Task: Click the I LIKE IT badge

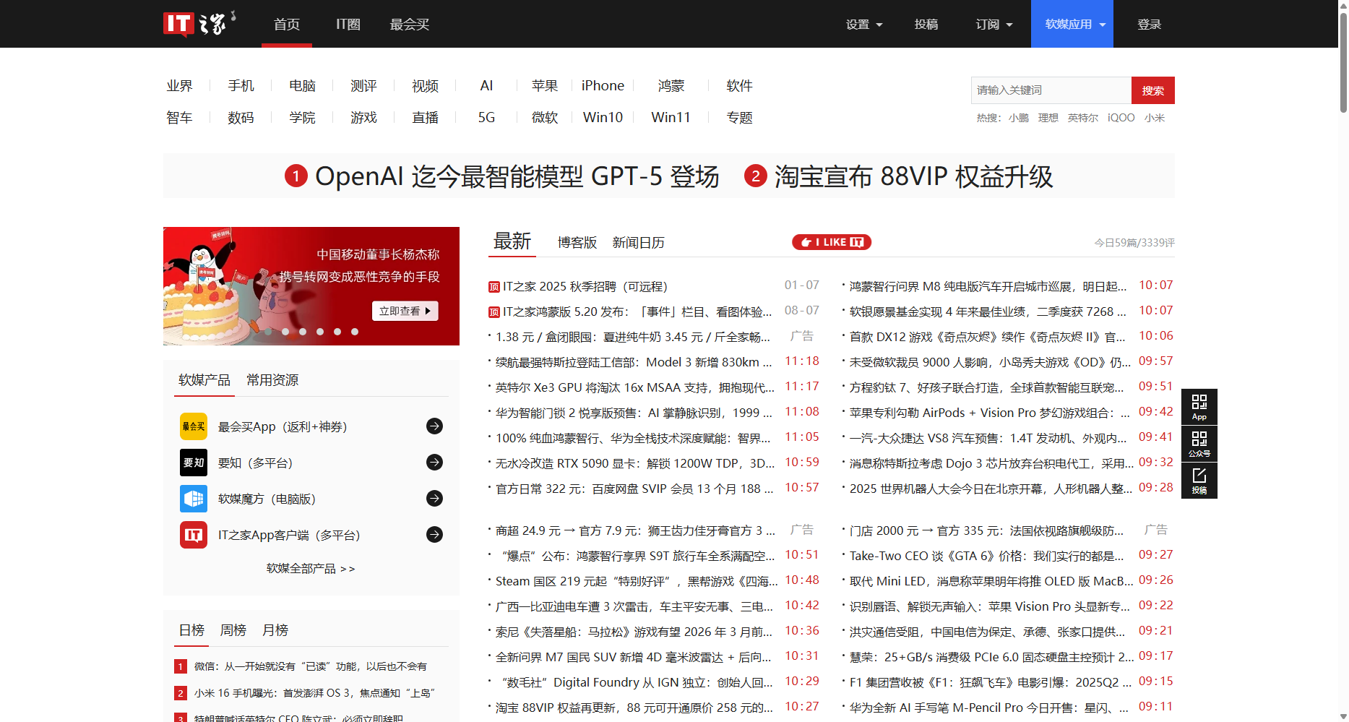Action: [832, 242]
